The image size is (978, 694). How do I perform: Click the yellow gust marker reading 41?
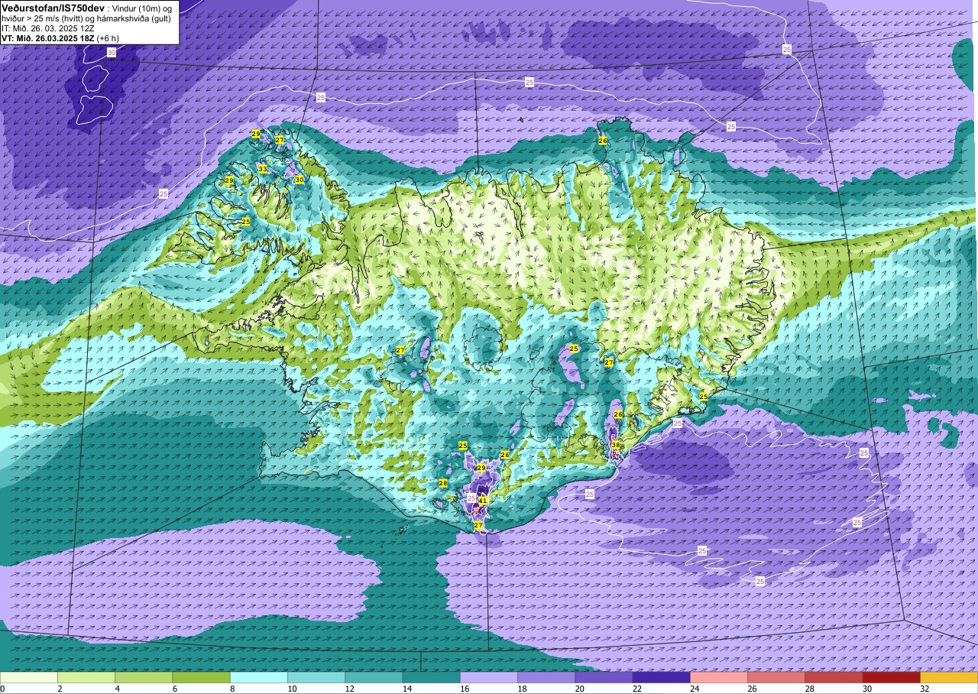(x=483, y=501)
